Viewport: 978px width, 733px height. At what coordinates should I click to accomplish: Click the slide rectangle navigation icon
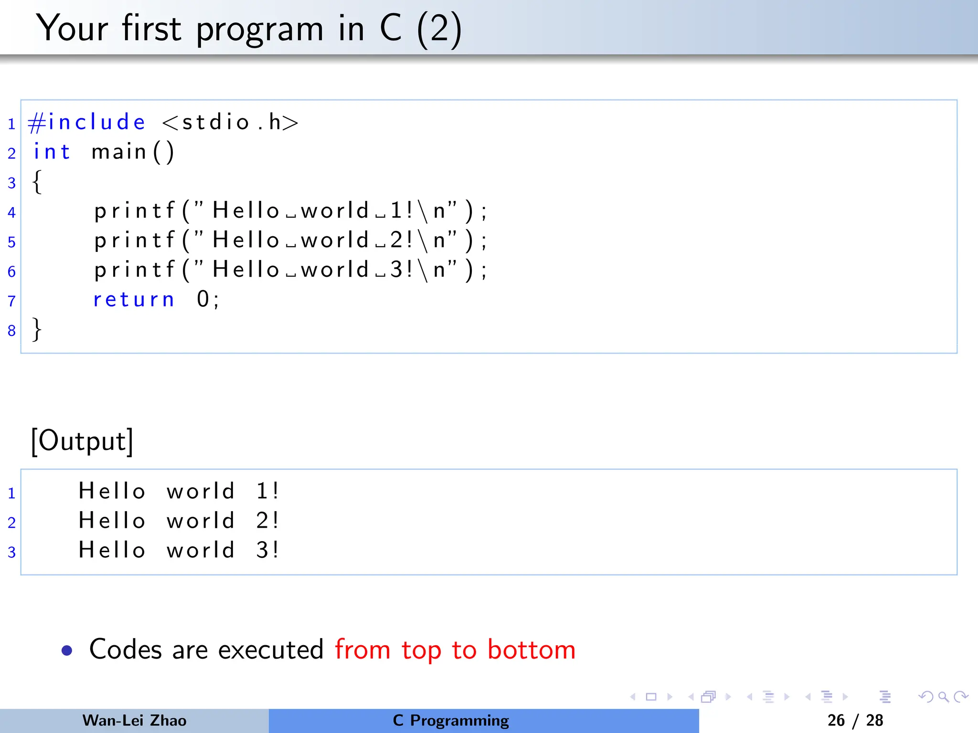(x=651, y=697)
